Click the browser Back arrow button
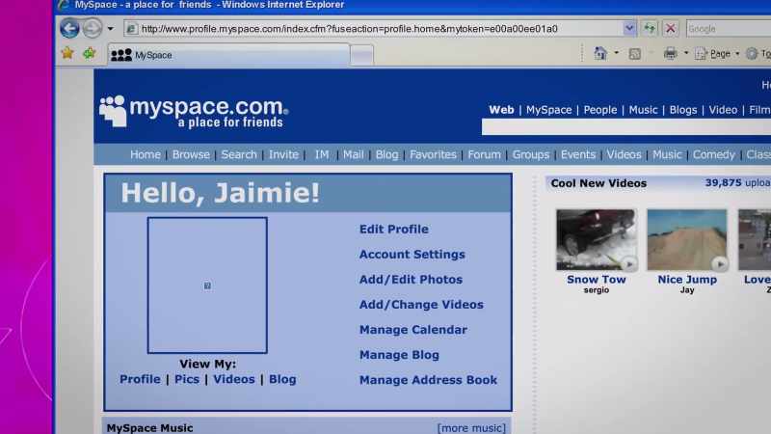Viewport: 771px width, 434px height. point(69,29)
